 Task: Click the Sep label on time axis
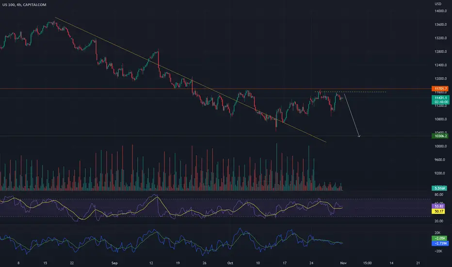tap(114, 263)
